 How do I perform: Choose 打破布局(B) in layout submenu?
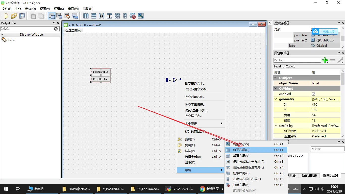click(256, 185)
